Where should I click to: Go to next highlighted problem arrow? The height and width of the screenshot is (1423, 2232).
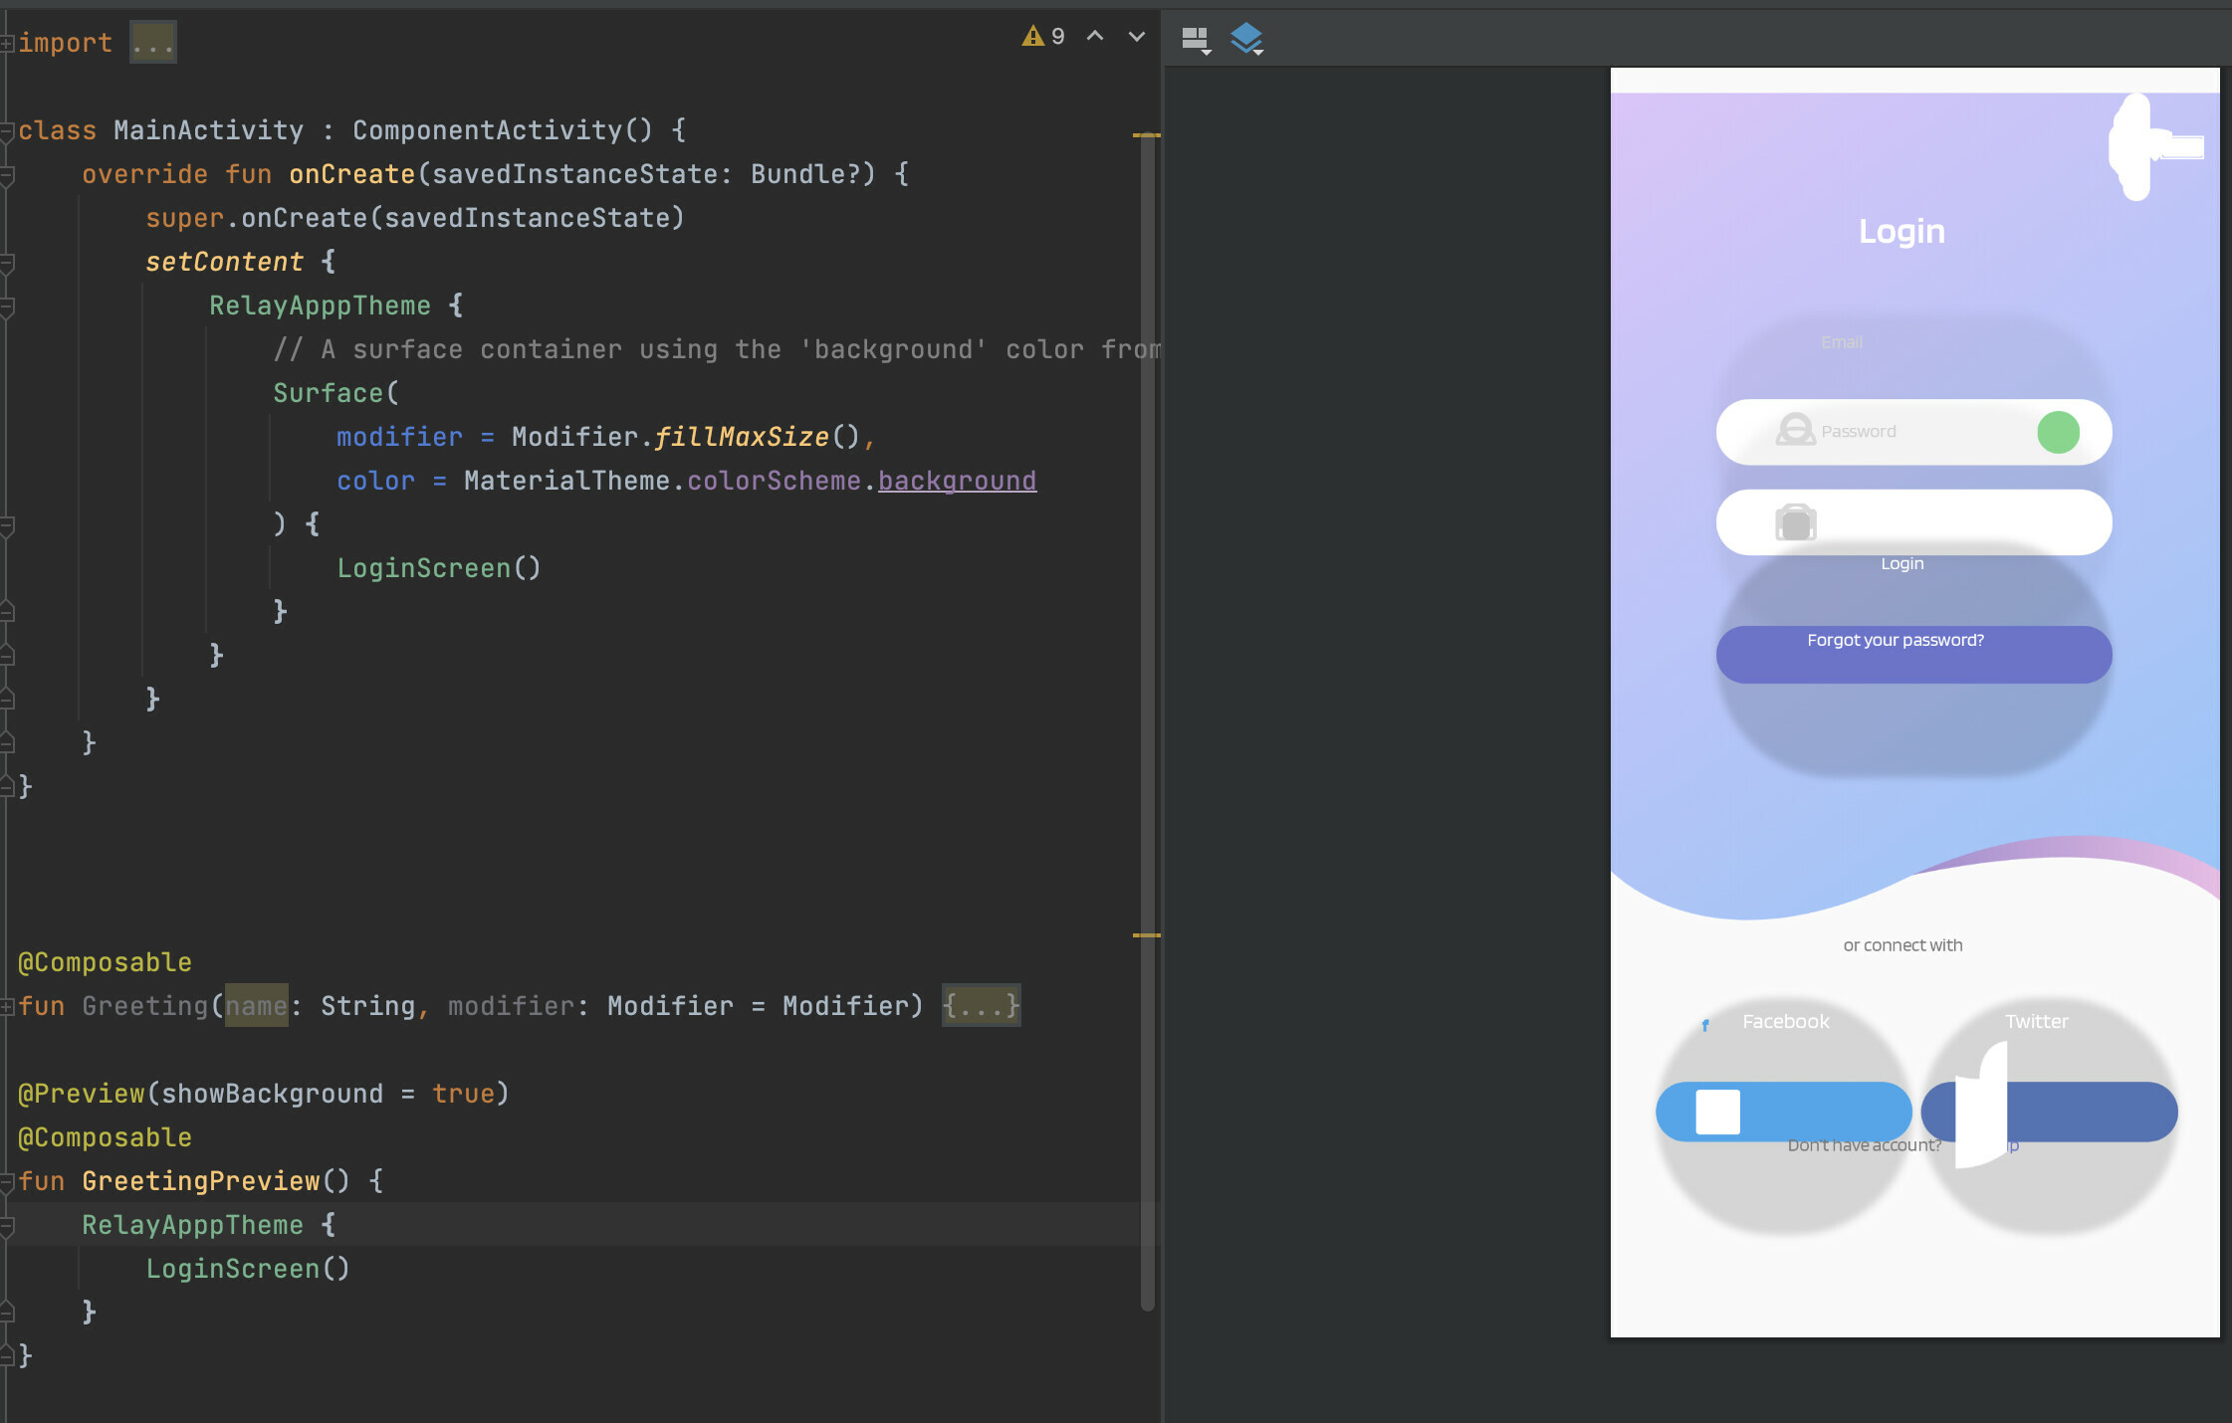[x=1136, y=37]
